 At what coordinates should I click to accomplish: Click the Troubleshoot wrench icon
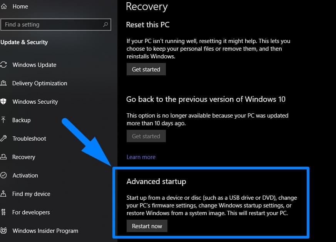(x=4, y=139)
